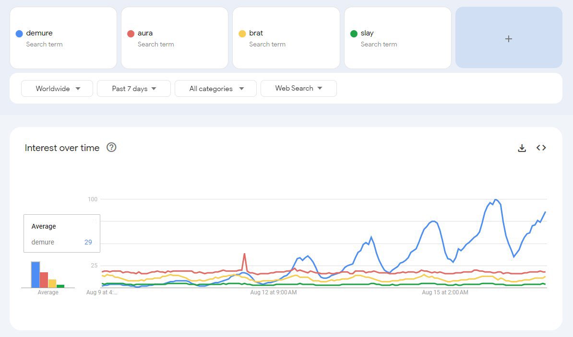
Task: Edit the brat search term card
Action: point(286,37)
